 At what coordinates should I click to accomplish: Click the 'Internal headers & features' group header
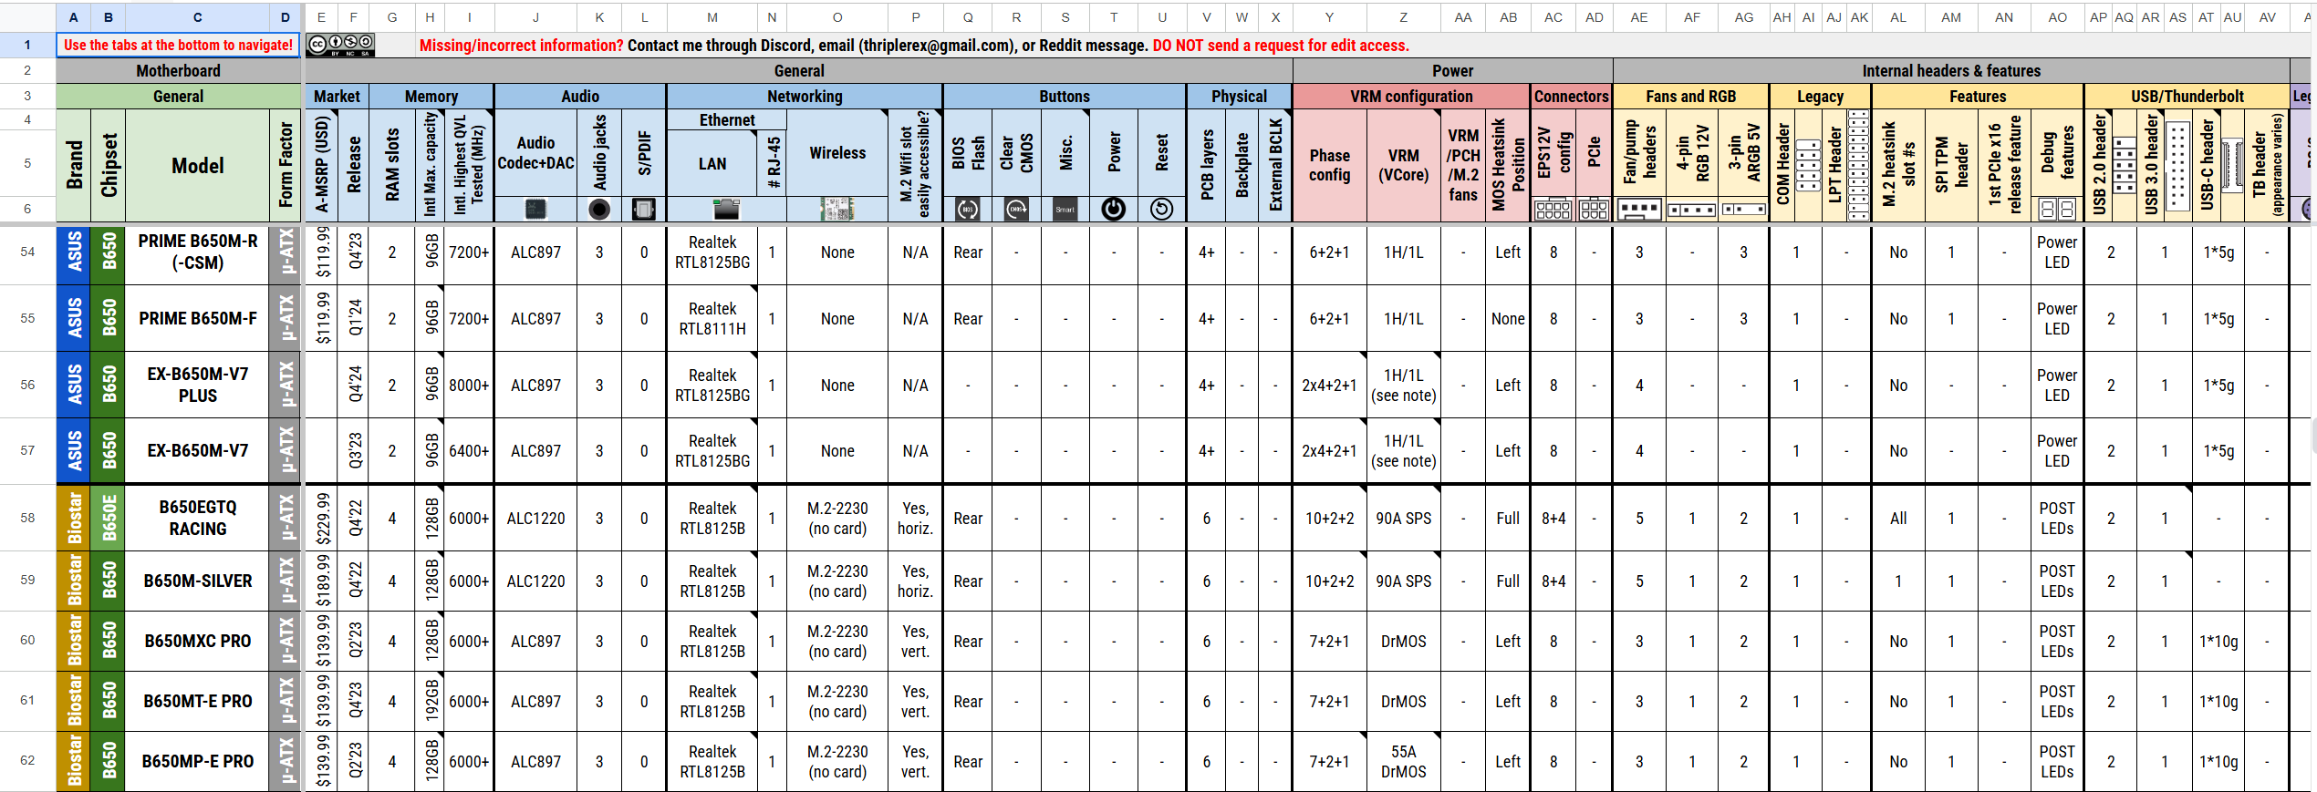point(1951,71)
